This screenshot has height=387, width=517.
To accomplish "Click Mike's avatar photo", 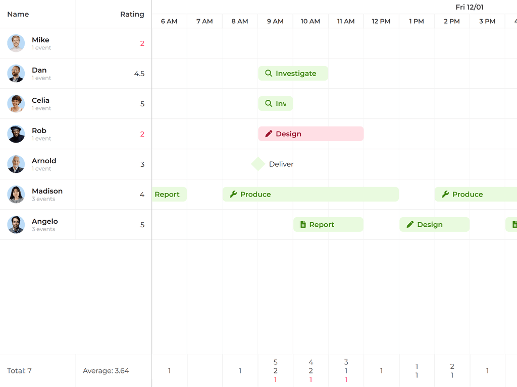I will (x=16, y=43).
